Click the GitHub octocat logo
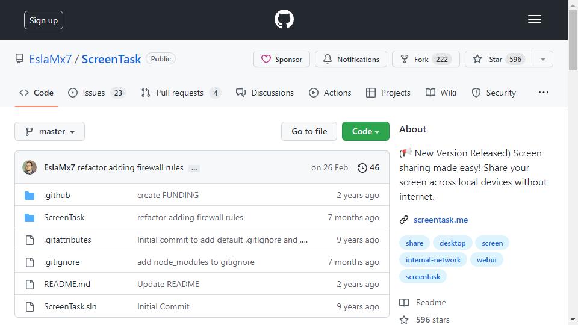The width and height of the screenshot is (578, 325). pos(284,19)
